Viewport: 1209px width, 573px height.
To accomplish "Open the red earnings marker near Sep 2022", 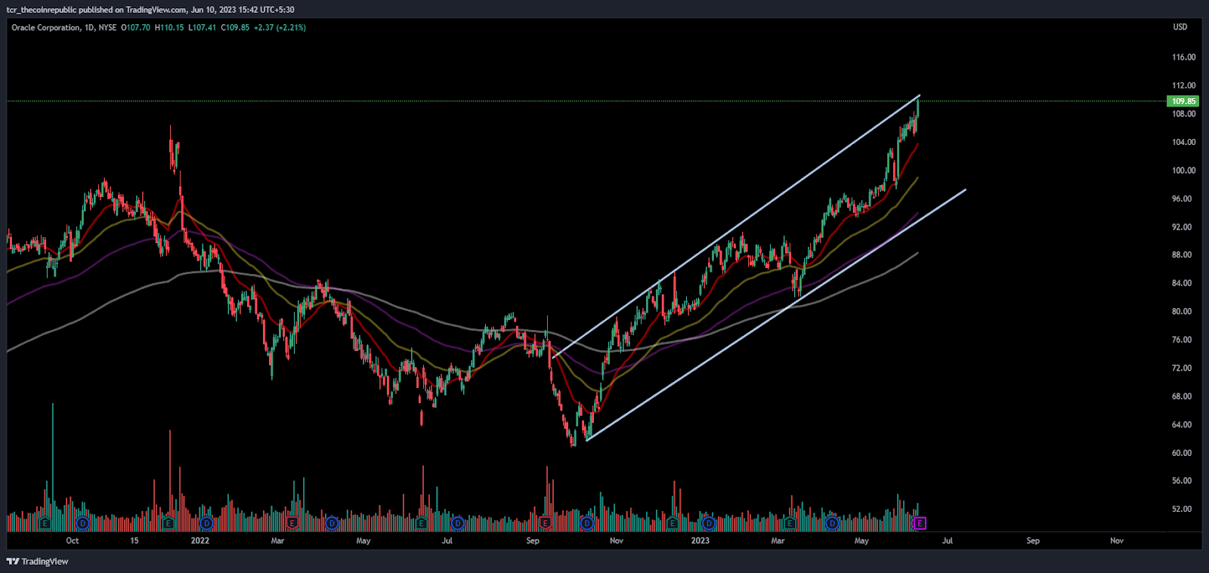I will pos(545,523).
